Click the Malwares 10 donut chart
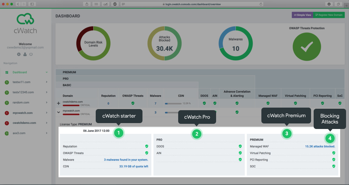The image size is (349, 185). pos(236,43)
